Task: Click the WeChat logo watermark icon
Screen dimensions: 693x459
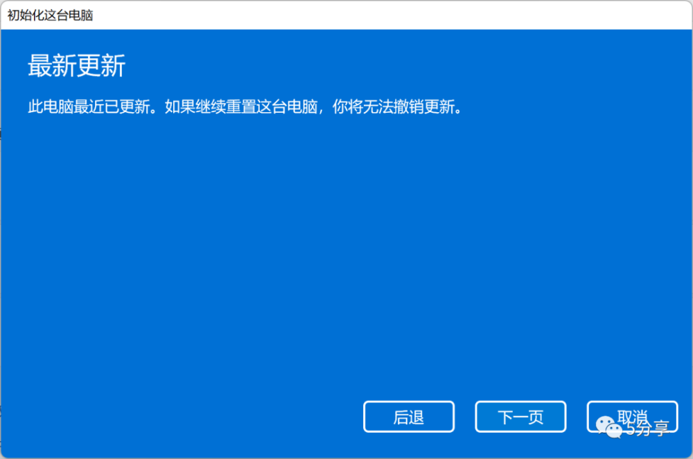Action: click(608, 426)
